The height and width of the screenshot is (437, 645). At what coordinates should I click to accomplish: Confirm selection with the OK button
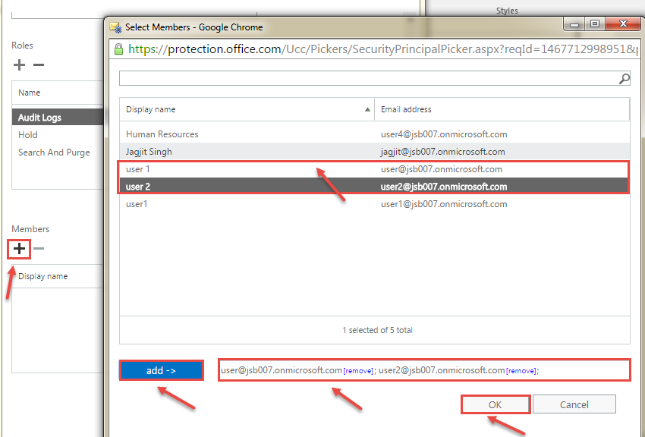[495, 404]
